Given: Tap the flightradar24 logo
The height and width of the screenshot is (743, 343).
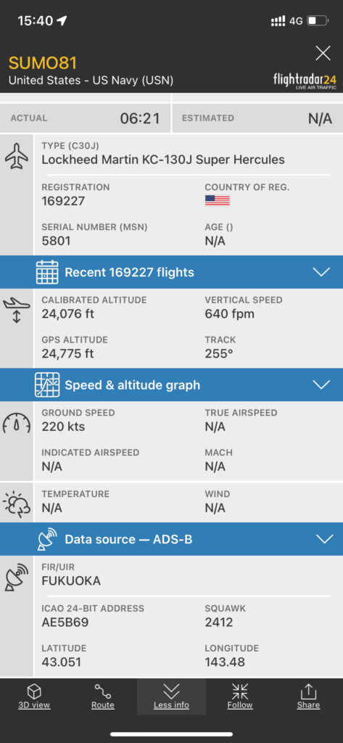Looking at the screenshot, I should [305, 80].
